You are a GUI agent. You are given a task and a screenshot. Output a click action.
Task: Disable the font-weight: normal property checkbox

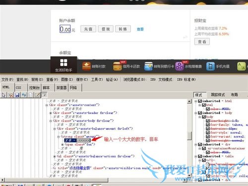[208, 140]
